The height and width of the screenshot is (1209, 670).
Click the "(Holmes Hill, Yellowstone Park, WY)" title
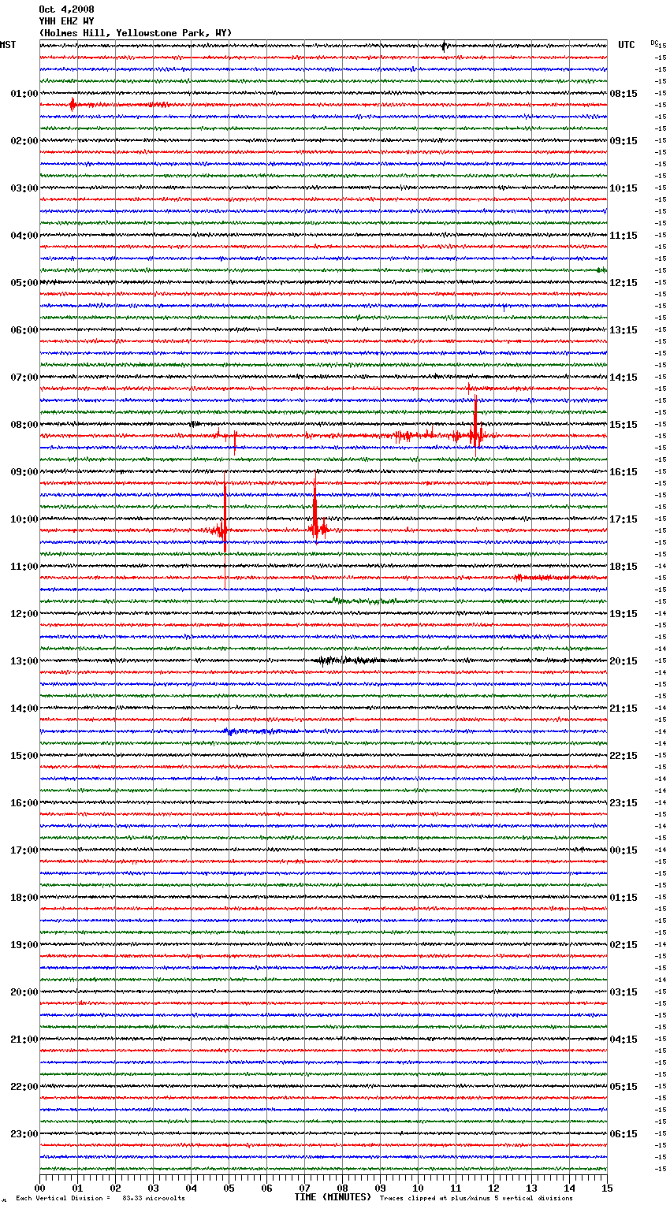point(136,33)
